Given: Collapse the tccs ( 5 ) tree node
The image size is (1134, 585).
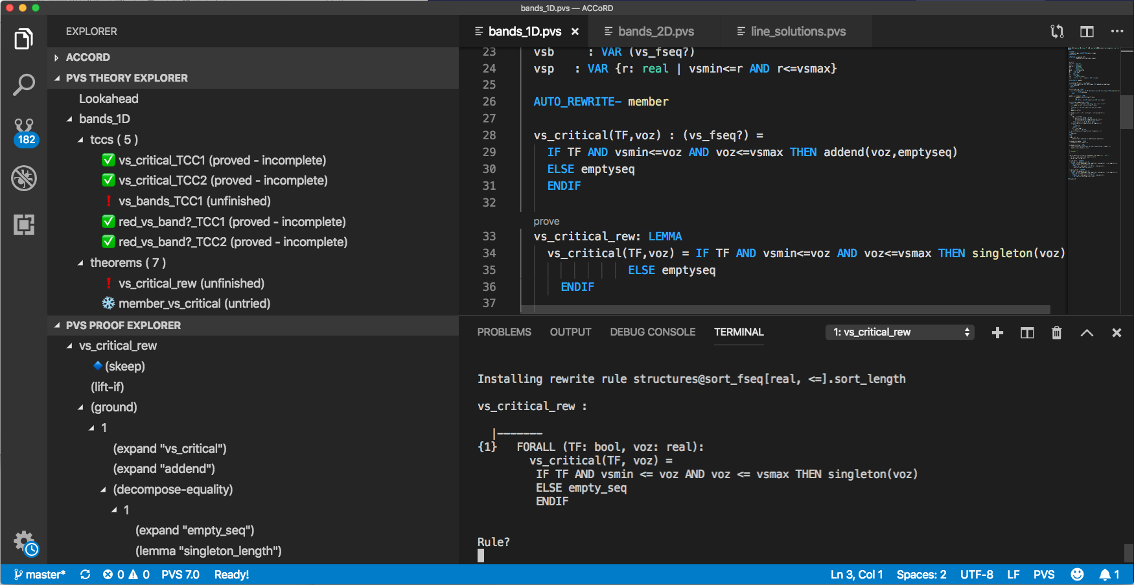Looking at the screenshot, I should tap(79, 139).
